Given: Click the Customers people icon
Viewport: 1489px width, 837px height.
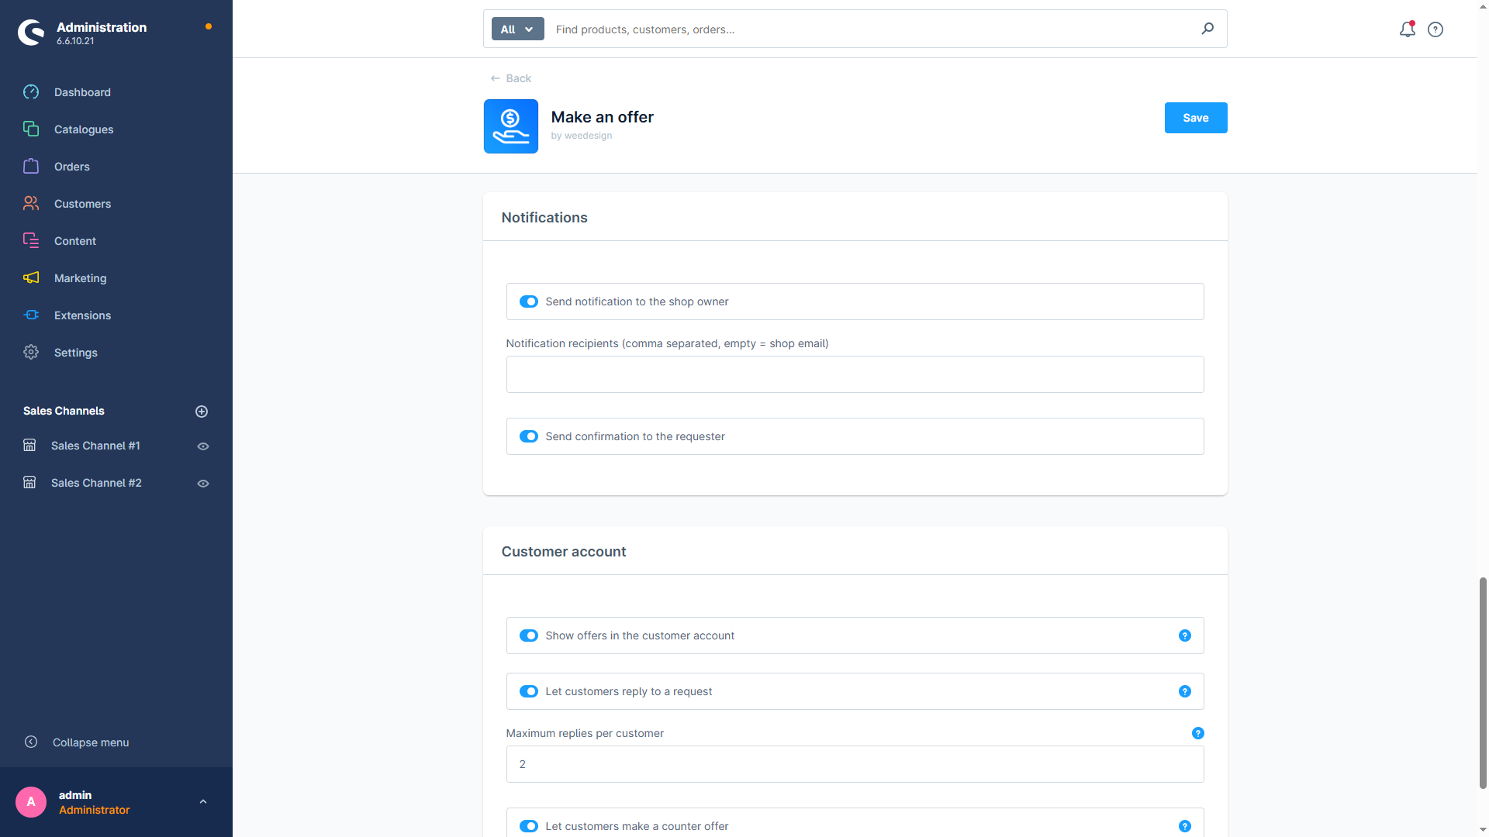Looking at the screenshot, I should (x=31, y=204).
